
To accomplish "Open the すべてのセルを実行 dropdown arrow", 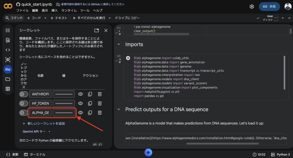I will (x=109, y=18).
